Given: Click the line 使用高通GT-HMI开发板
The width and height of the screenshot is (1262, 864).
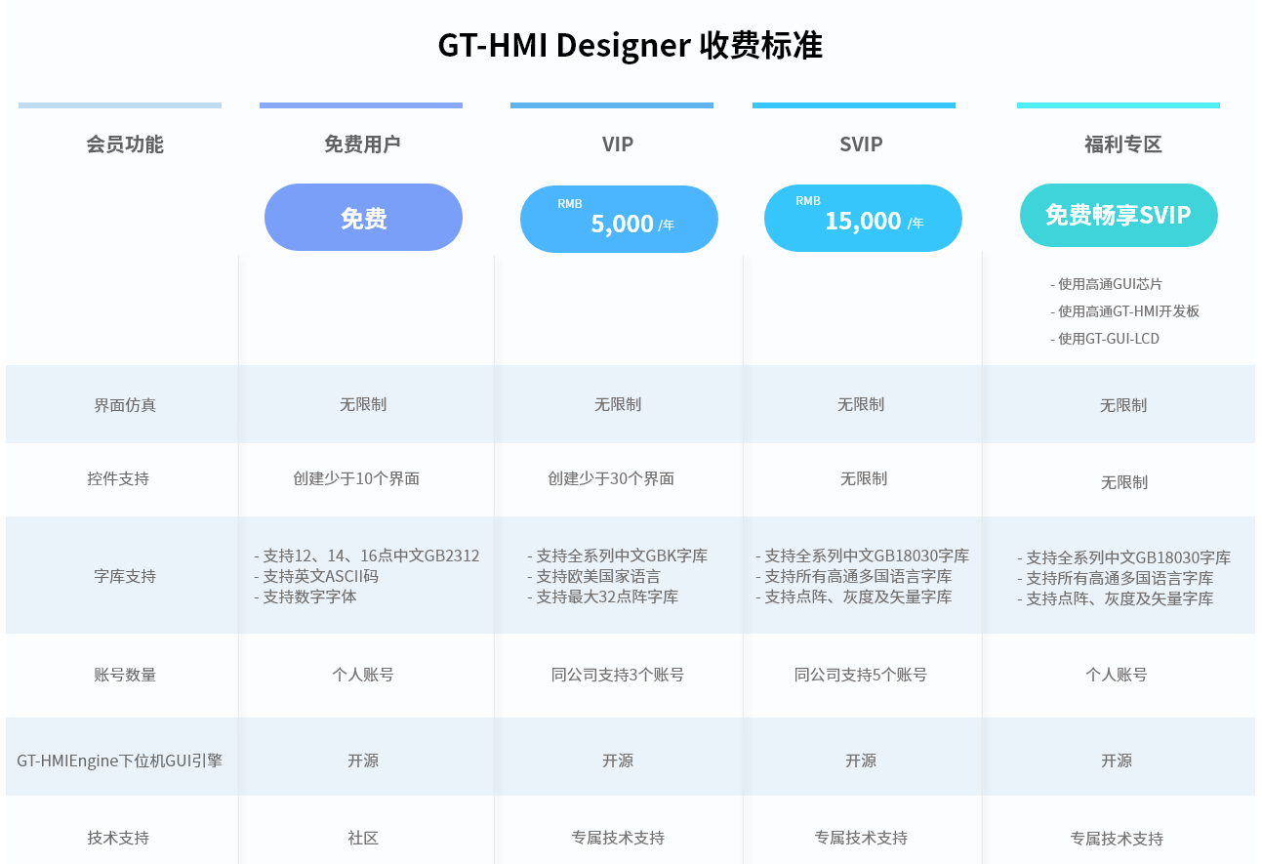Looking at the screenshot, I should coord(1129,311).
